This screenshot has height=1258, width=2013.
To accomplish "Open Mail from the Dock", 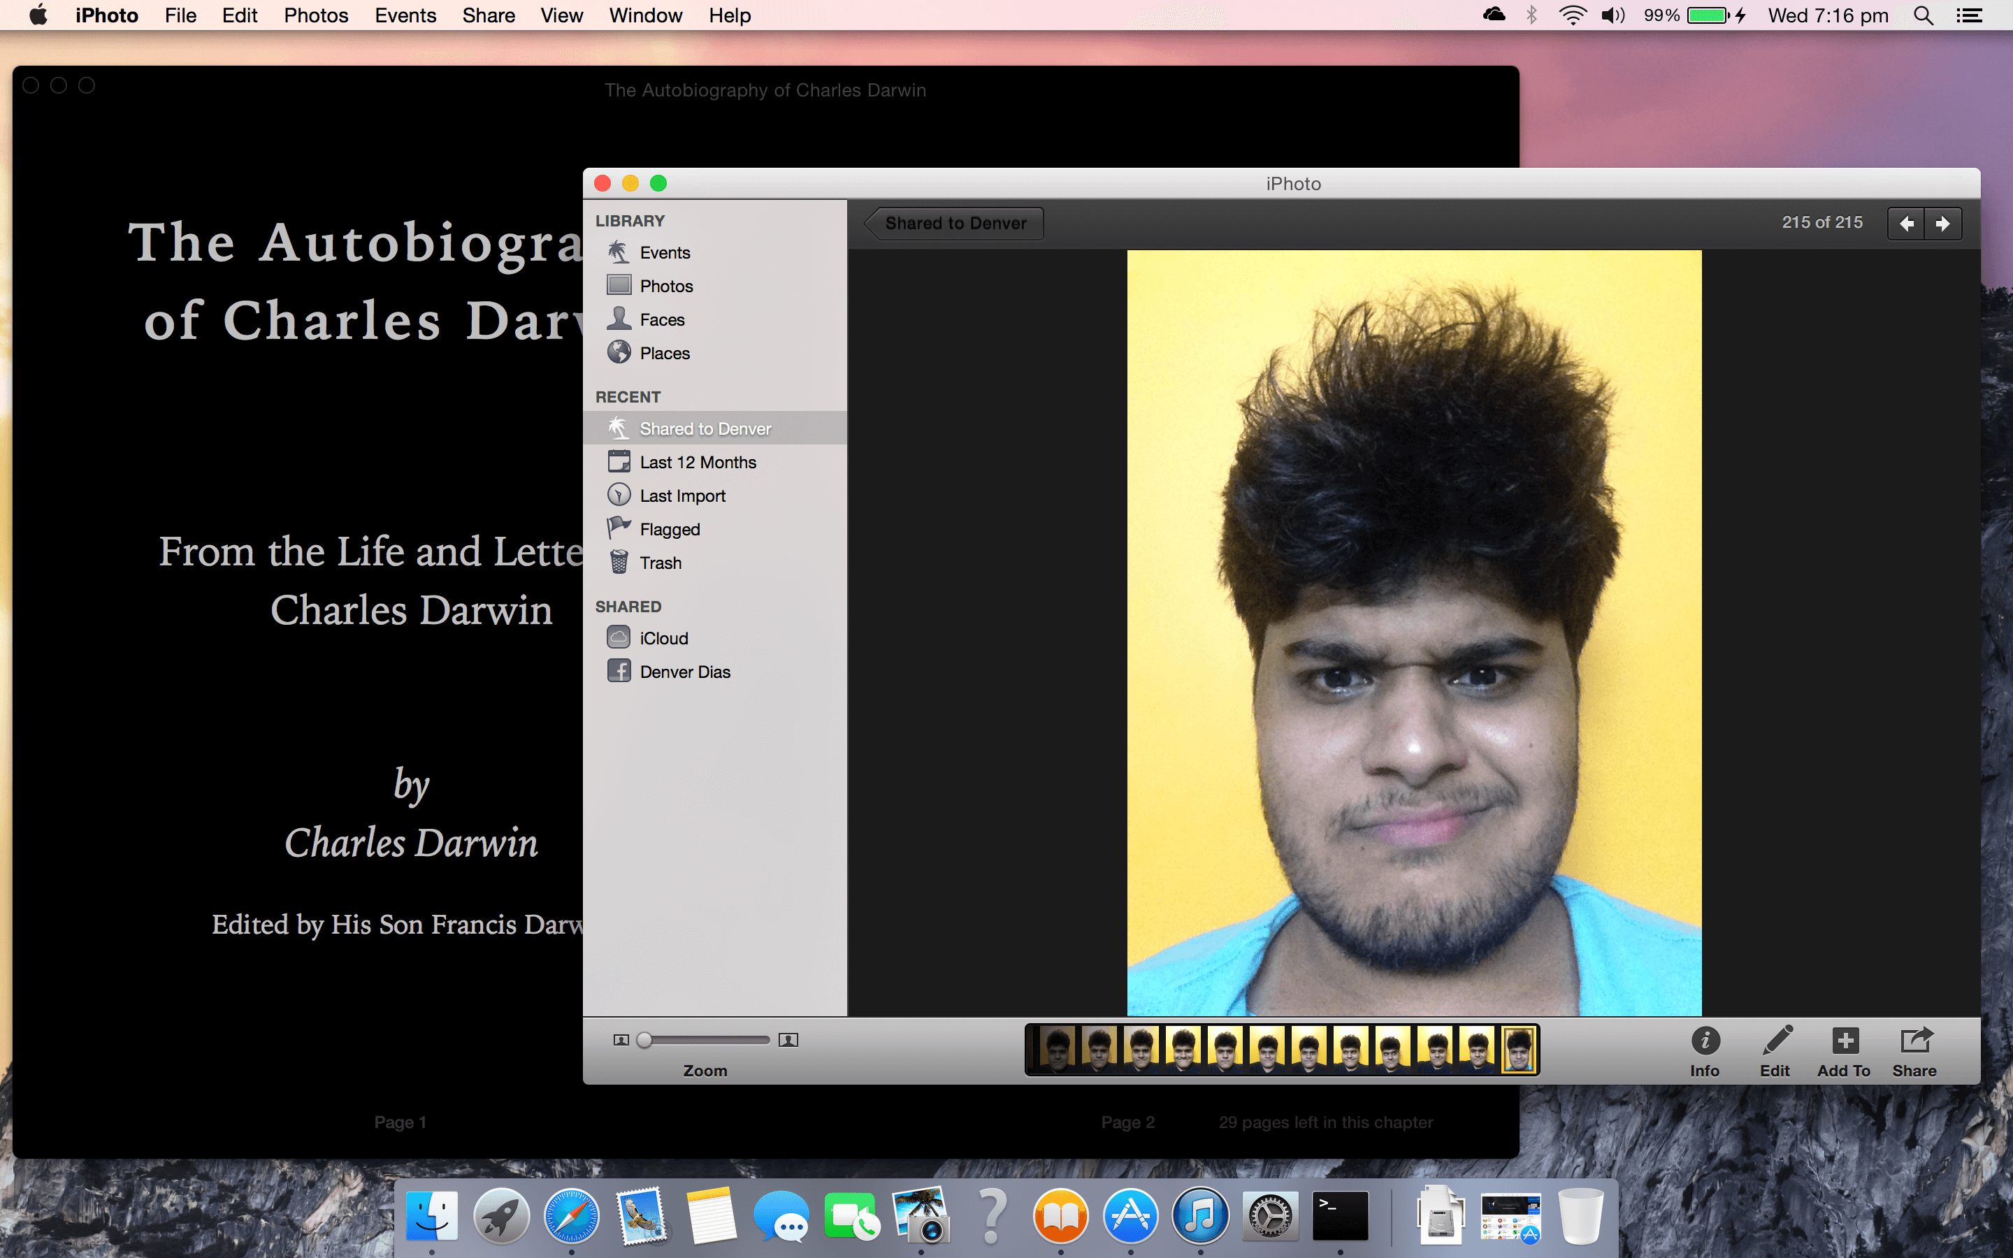I will pyautogui.click(x=642, y=1216).
